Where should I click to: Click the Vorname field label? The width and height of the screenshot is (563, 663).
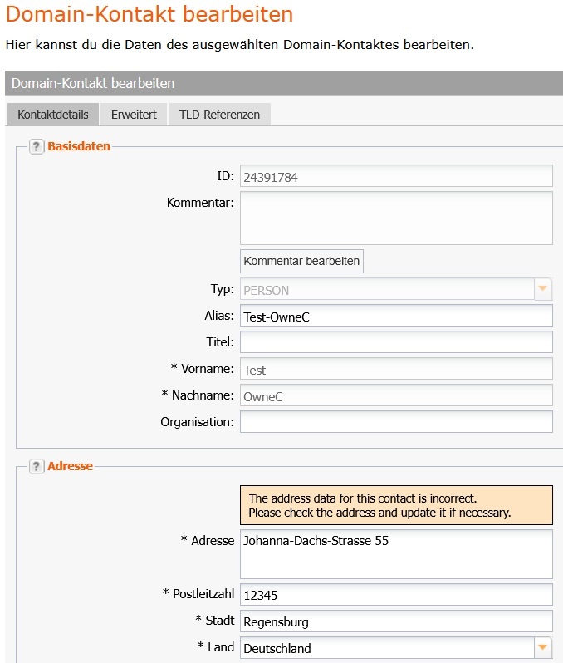[202, 369]
